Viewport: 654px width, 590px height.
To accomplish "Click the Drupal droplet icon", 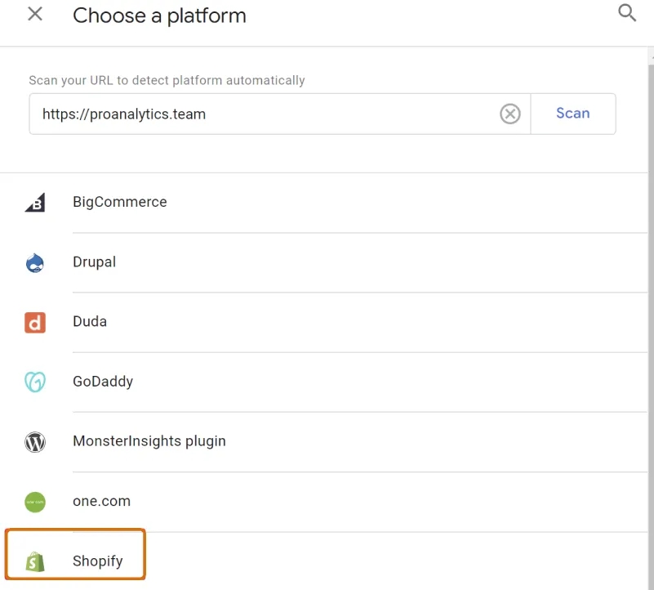I will 35,262.
